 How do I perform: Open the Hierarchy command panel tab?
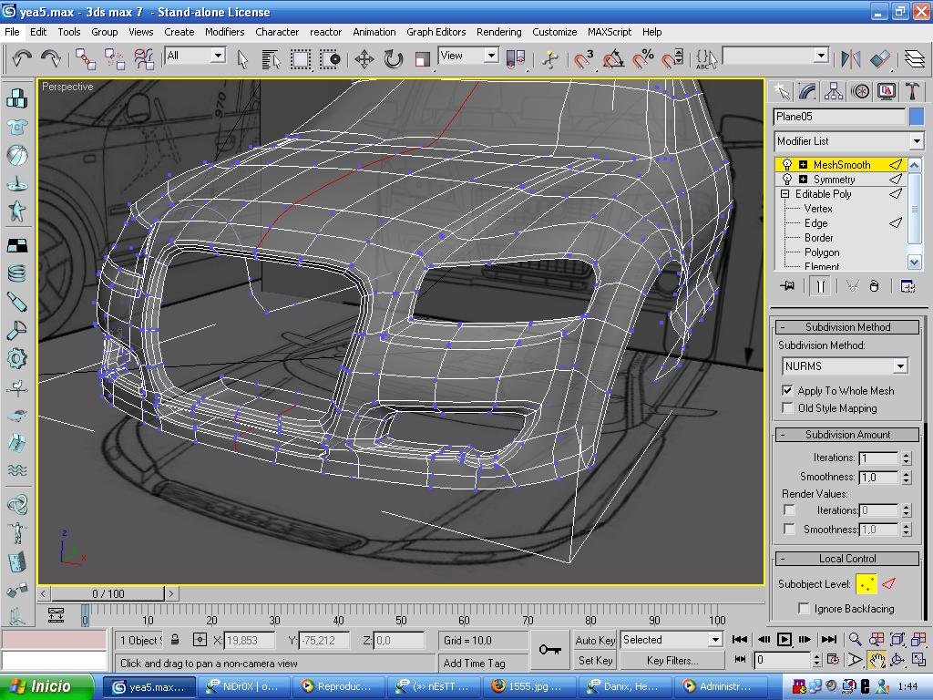(x=834, y=91)
